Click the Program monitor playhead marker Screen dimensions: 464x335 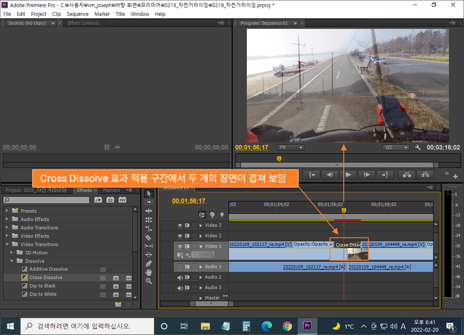[x=279, y=159]
